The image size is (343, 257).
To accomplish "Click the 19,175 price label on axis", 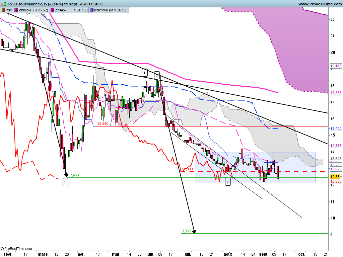I will coord(336,66).
